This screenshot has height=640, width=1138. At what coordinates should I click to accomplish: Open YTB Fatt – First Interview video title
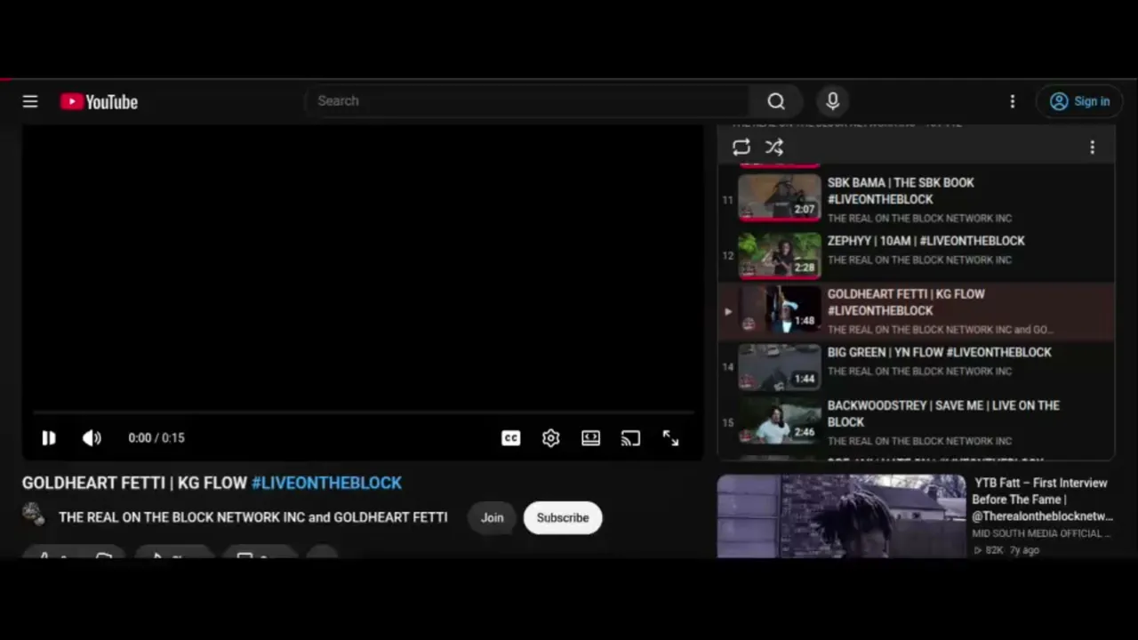1042,500
